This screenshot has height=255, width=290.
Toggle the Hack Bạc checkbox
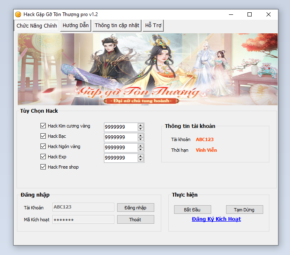click(x=43, y=136)
